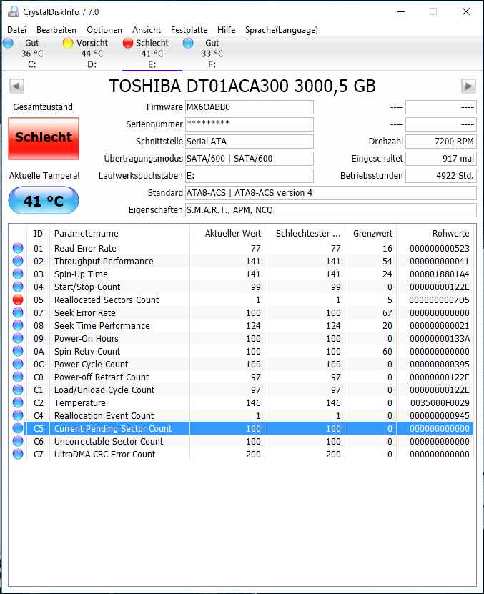Screen dimensions: 484x594
Task: Click the Drehzahl field 7200 RPM
Action: click(441, 142)
